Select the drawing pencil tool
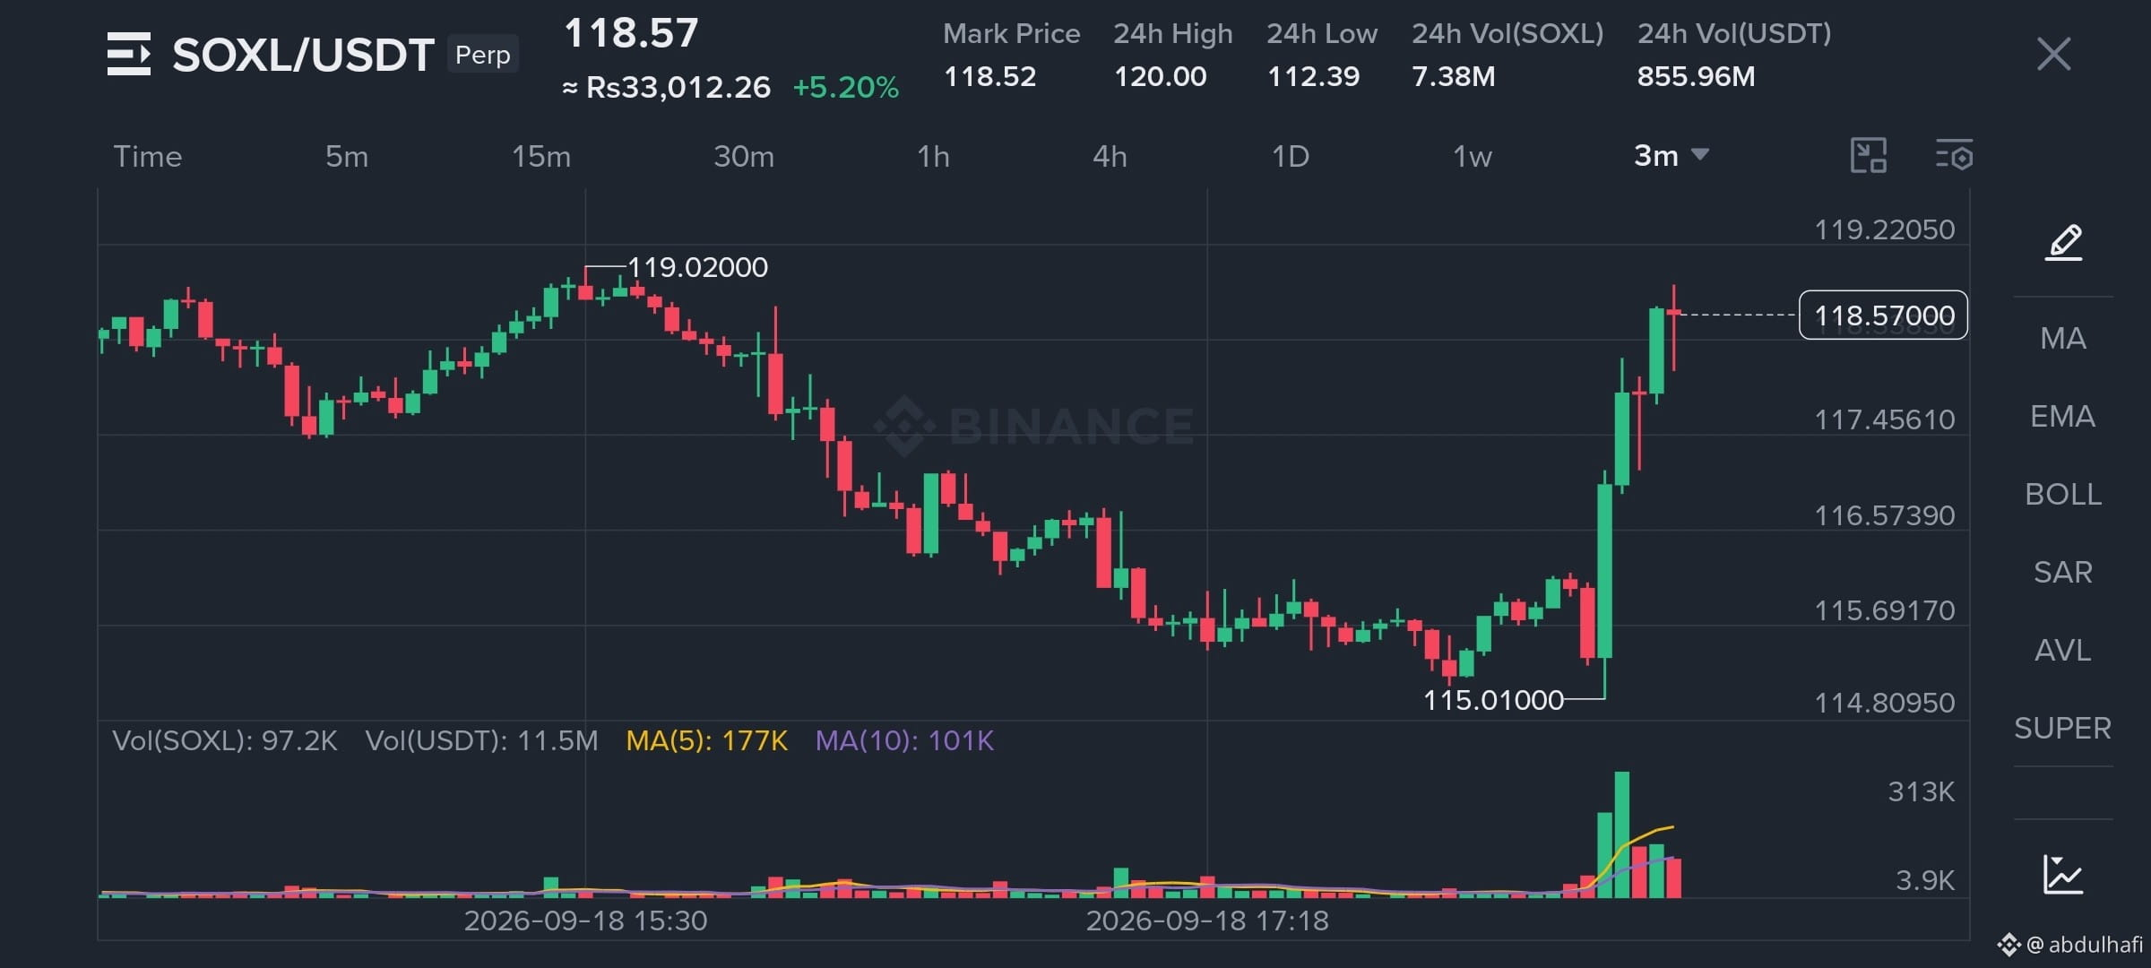2151x968 pixels. [2063, 242]
